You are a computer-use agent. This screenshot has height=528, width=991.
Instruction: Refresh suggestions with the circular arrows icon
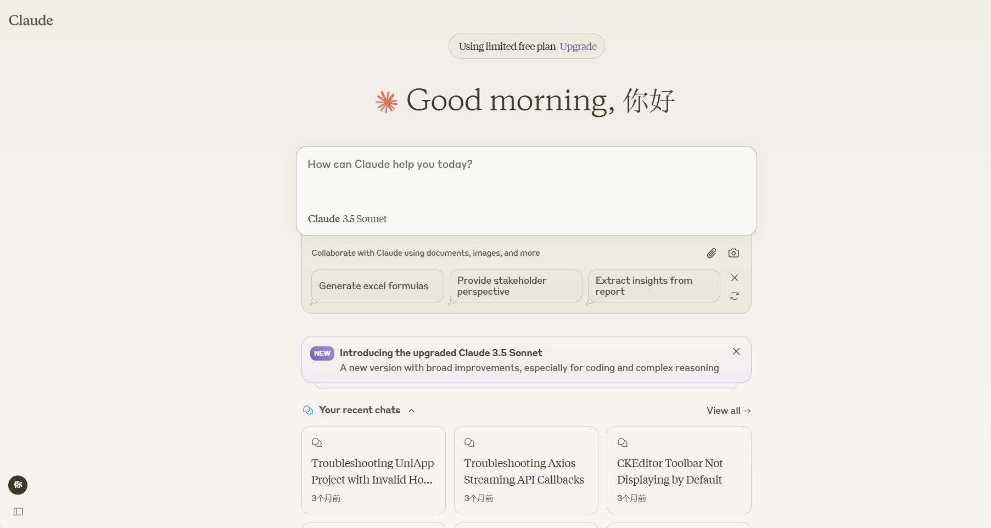click(735, 296)
